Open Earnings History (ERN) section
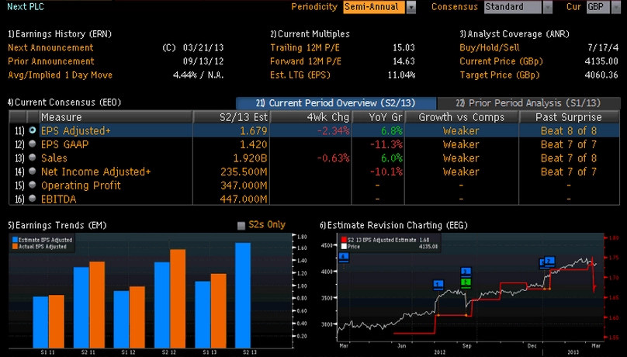627x357 pixels. coord(60,34)
